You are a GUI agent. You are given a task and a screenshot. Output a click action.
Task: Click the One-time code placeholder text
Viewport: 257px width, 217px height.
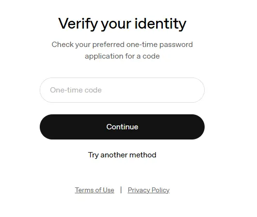coord(76,90)
